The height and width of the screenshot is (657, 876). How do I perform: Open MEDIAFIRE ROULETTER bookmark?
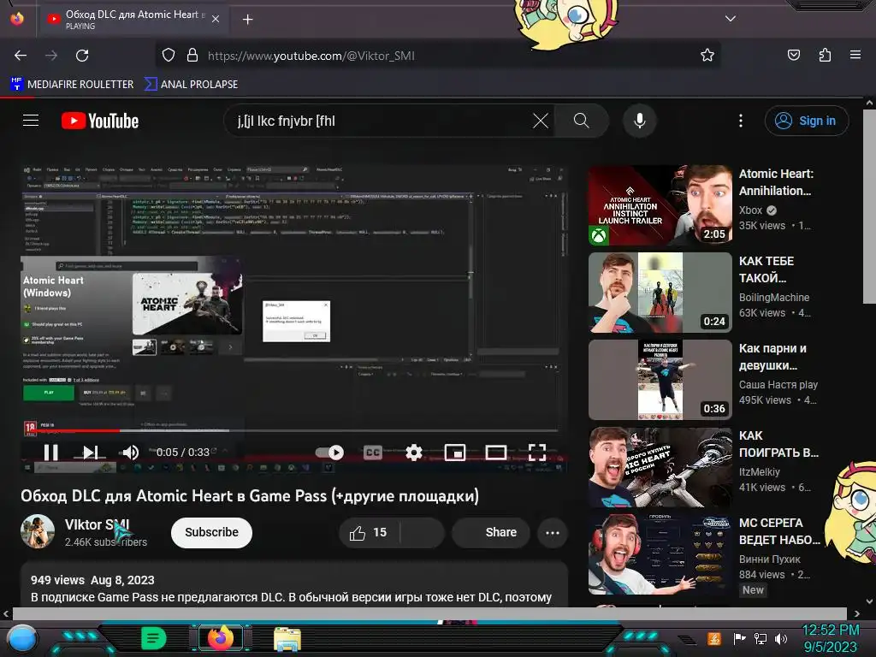pyautogui.click(x=72, y=85)
